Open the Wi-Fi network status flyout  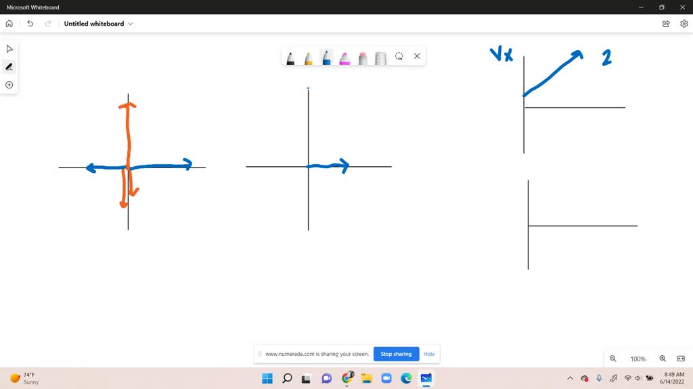point(628,378)
